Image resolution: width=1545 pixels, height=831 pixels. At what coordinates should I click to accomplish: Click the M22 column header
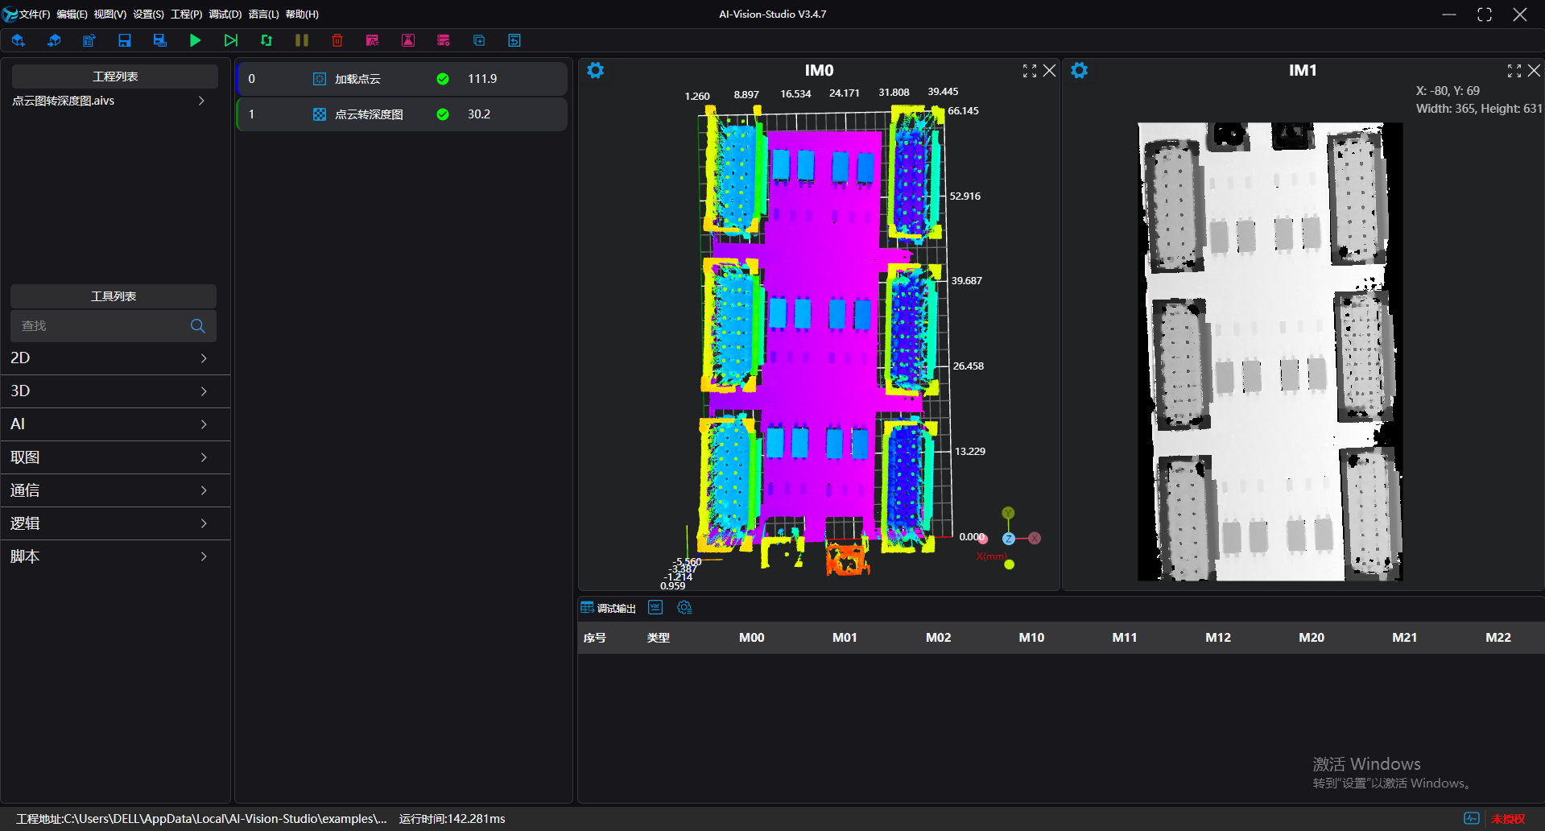click(1498, 638)
